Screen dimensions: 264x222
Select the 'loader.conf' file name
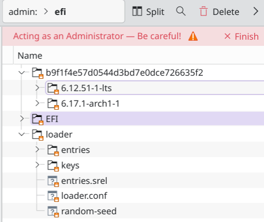(x=84, y=196)
